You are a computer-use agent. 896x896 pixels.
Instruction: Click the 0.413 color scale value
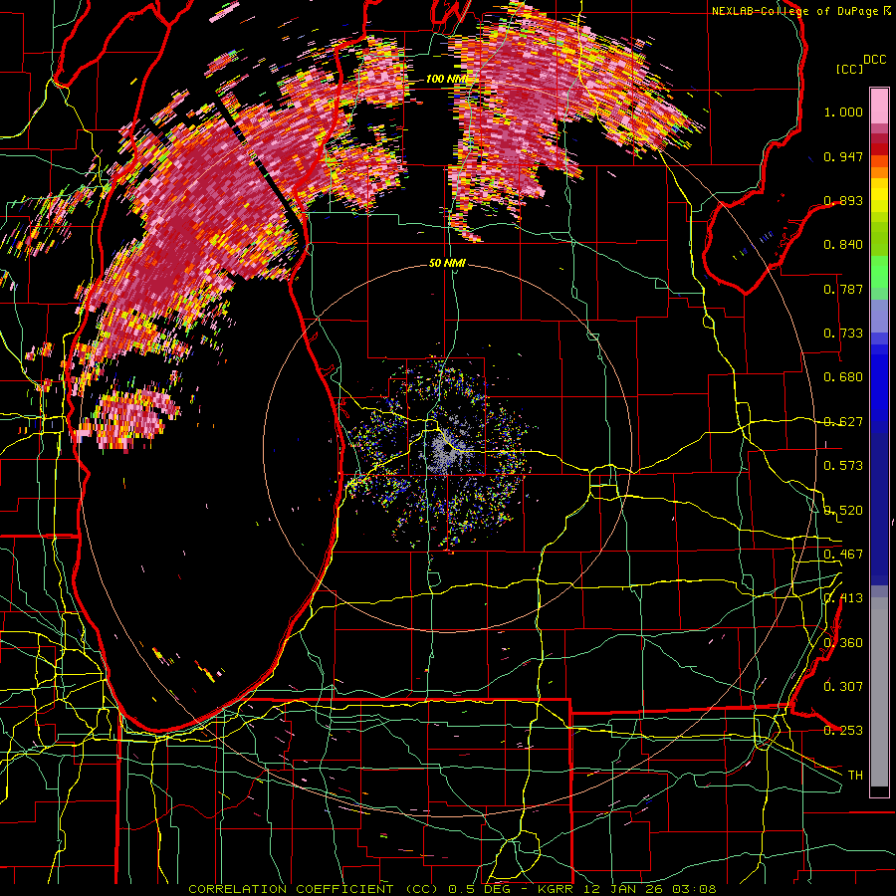[x=843, y=598]
